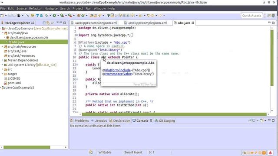Toggle the folded import marker on line 3
The height and width of the screenshot is (156, 278).
point(77,35)
